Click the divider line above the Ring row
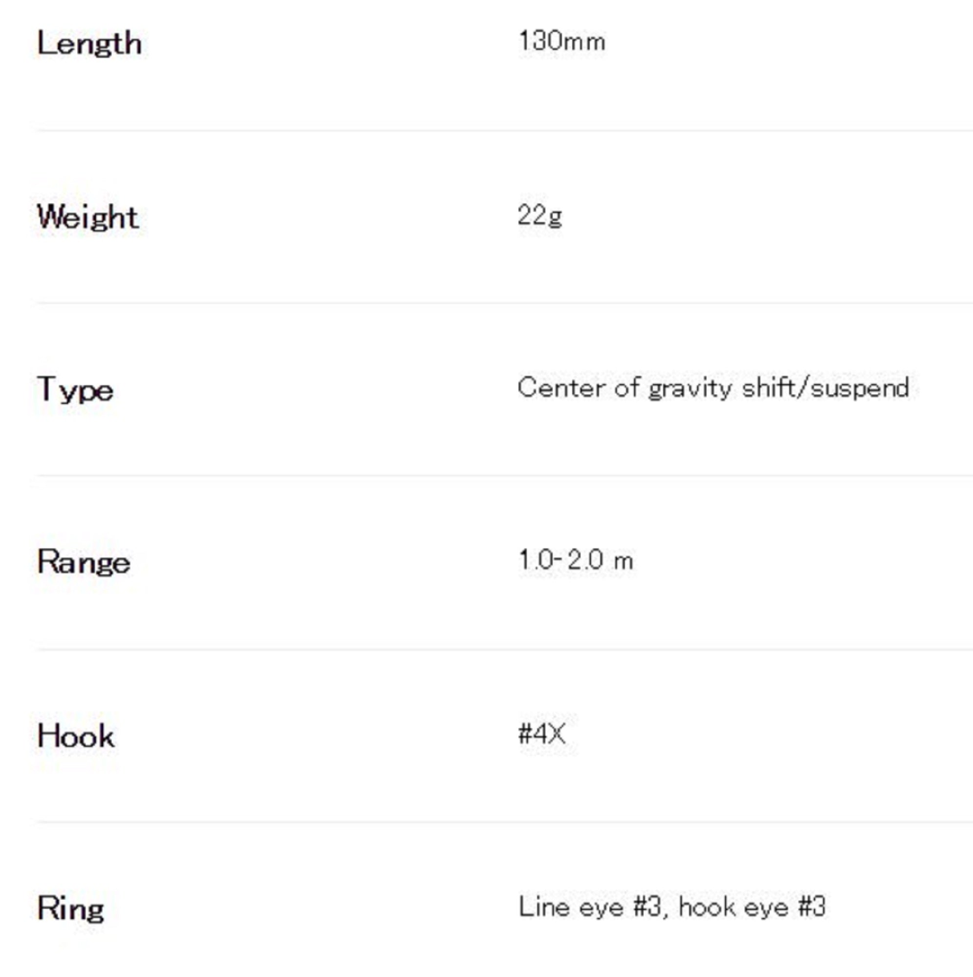973x977 pixels. (x=505, y=822)
